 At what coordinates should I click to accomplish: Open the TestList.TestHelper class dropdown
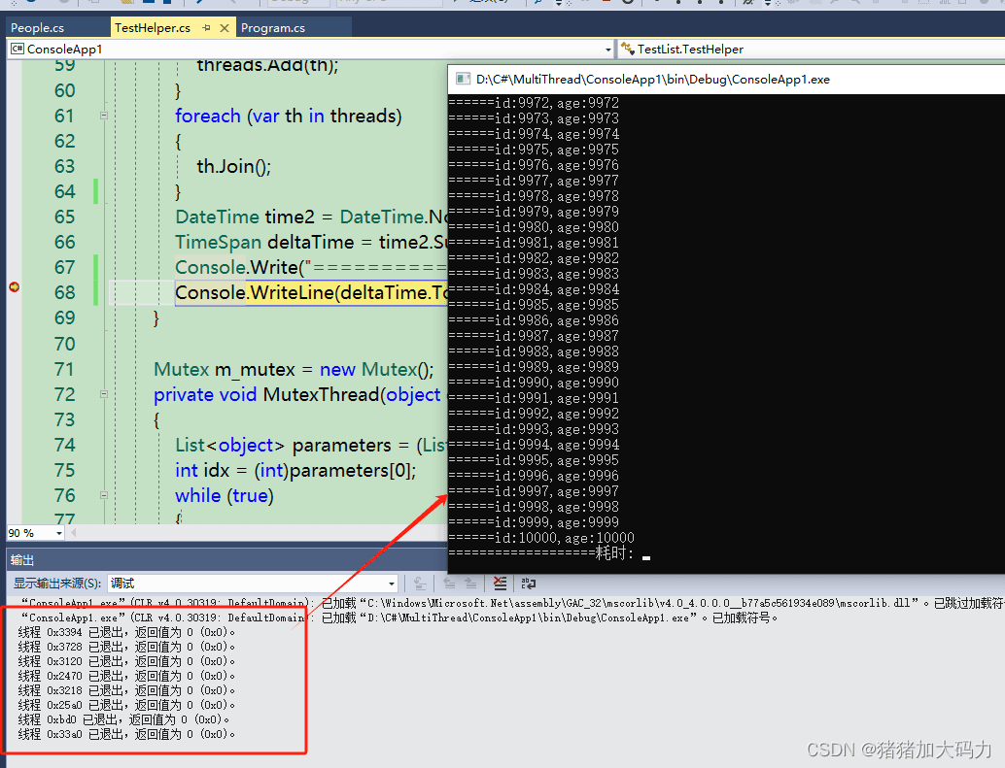[812, 50]
